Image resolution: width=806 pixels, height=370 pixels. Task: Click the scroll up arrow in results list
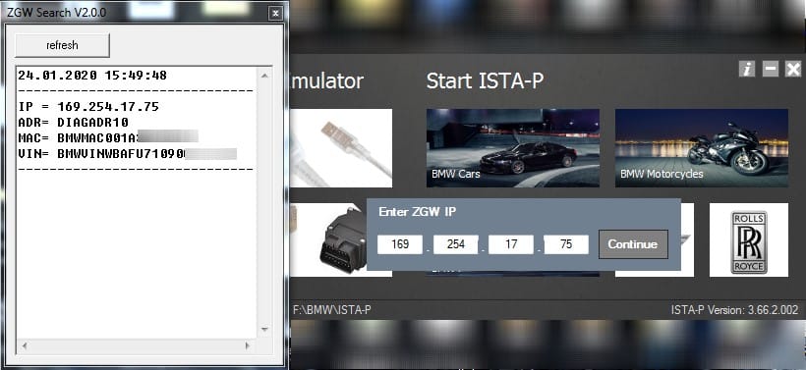264,76
